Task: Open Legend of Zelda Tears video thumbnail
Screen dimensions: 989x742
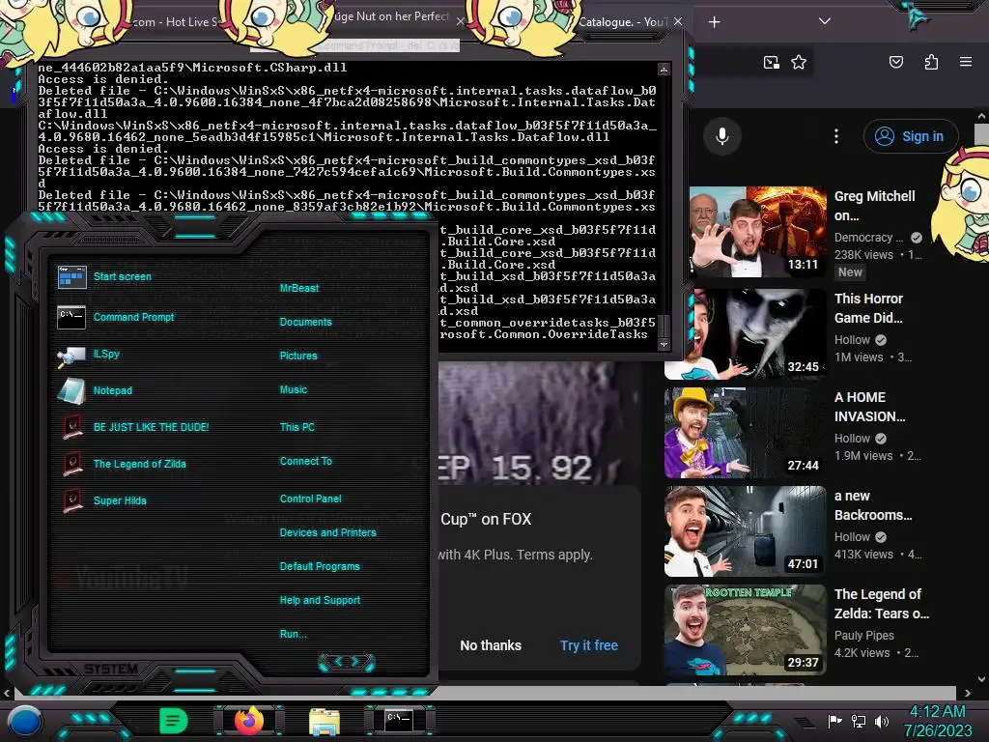Action: pos(745,630)
